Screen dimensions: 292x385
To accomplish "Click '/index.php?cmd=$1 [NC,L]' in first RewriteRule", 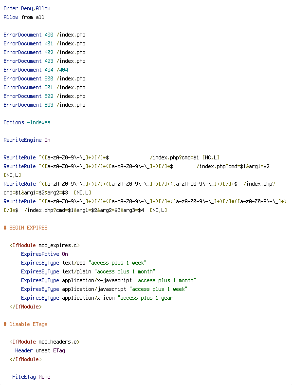I will tap(185, 157).
